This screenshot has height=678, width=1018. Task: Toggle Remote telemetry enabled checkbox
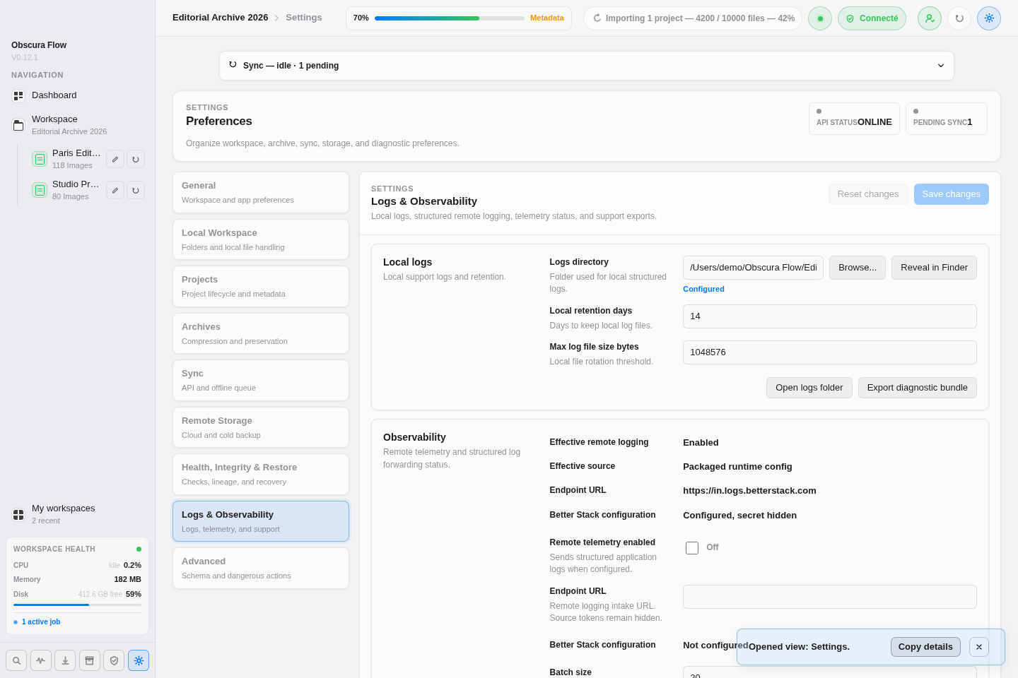point(692,548)
